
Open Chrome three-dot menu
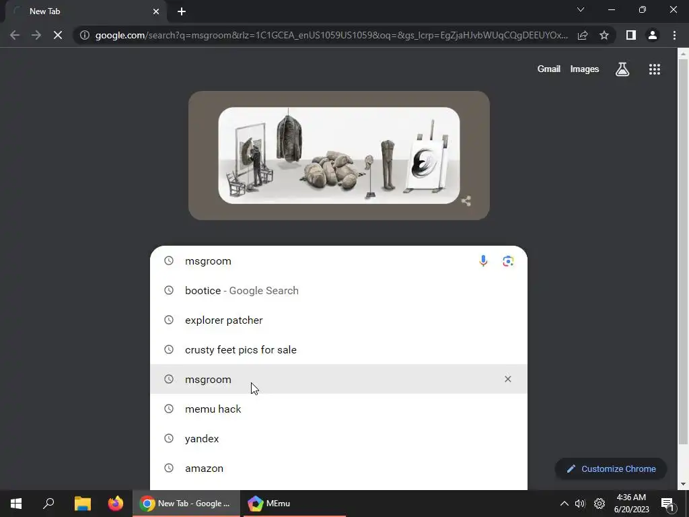674,35
